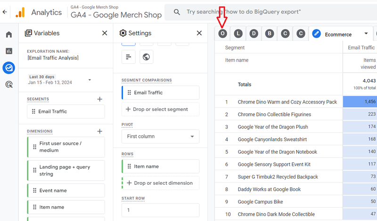
Task: Click Email Traffic column header
Action: 361,47
